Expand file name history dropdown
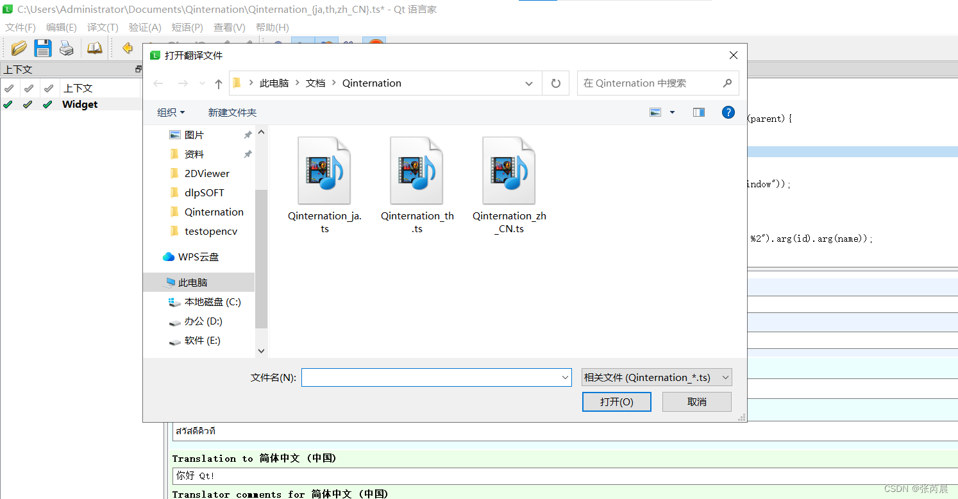The width and height of the screenshot is (958, 499). tap(565, 378)
